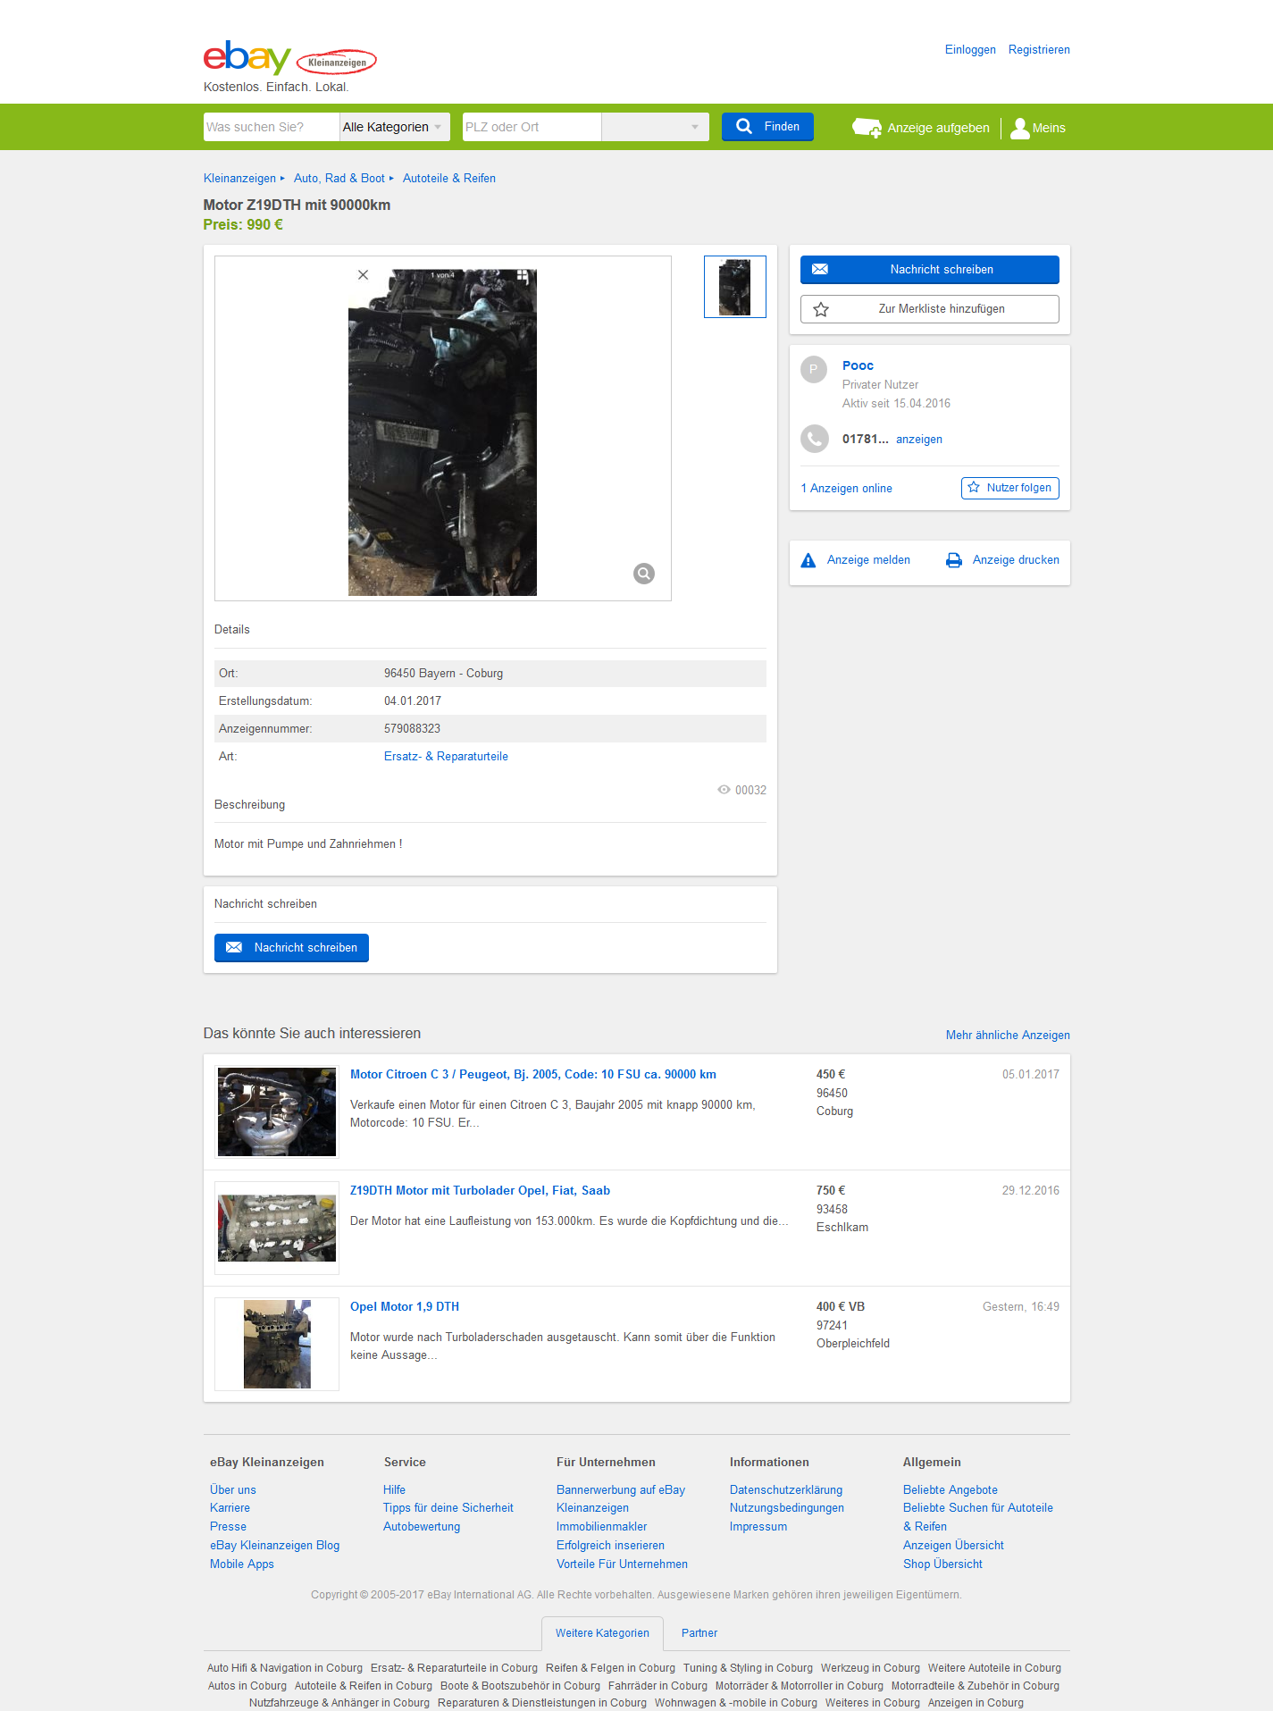This screenshot has height=1711, width=1273.
Task: Open the Auto, Rad & Boot breadcrumb
Action: 339,179
